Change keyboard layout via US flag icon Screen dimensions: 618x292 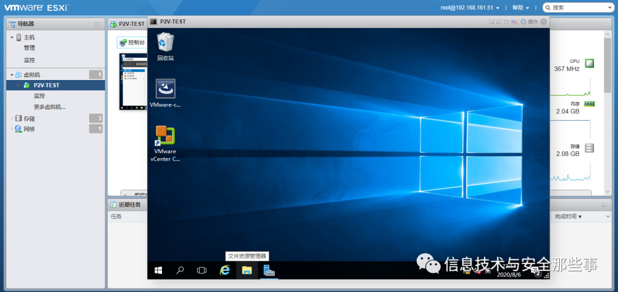pyautogui.click(x=514, y=22)
